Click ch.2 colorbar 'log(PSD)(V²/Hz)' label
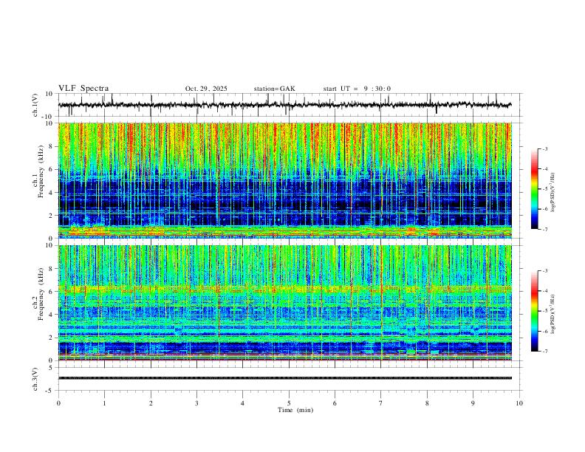 [553, 314]
